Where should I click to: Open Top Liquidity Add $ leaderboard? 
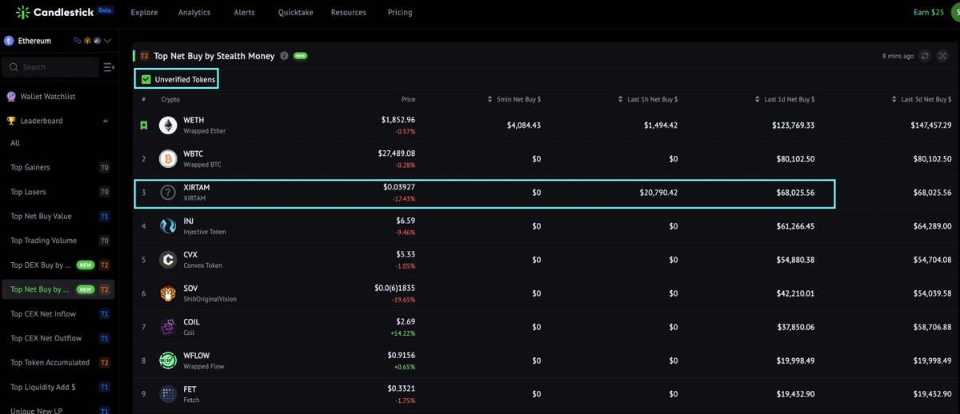pyautogui.click(x=43, y=387)
